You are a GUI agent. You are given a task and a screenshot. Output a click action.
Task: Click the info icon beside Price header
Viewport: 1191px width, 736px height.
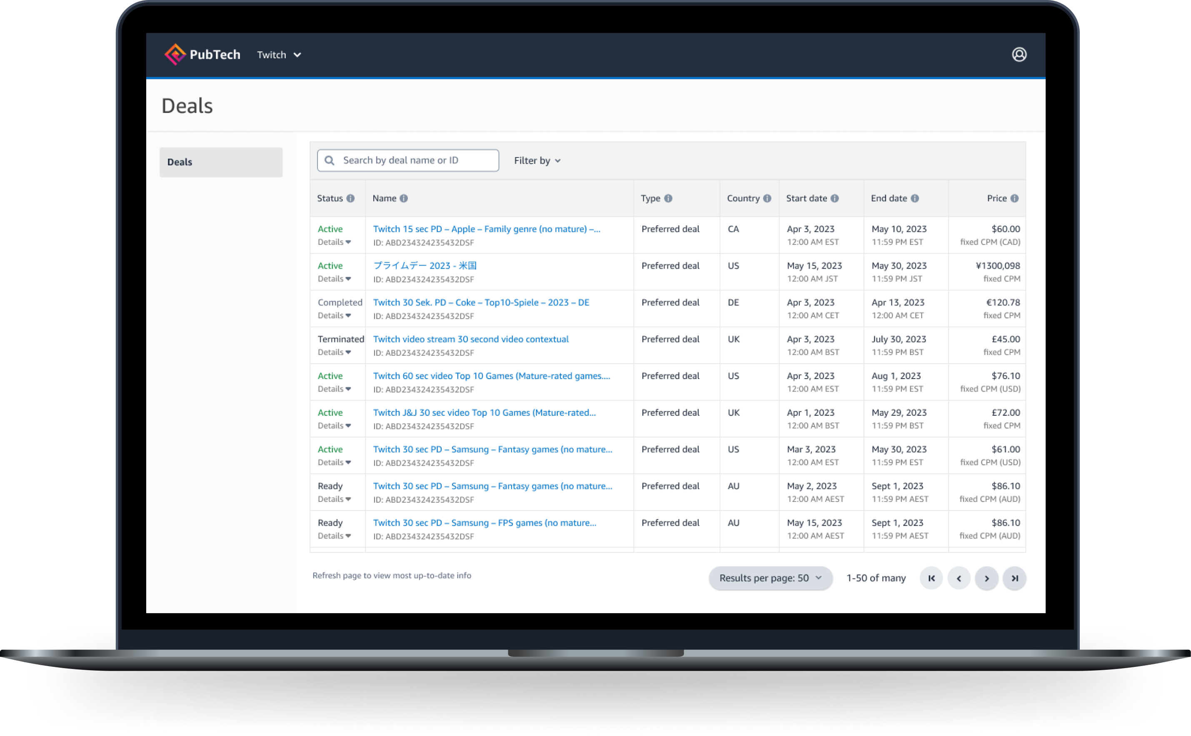coord(1014,199)
